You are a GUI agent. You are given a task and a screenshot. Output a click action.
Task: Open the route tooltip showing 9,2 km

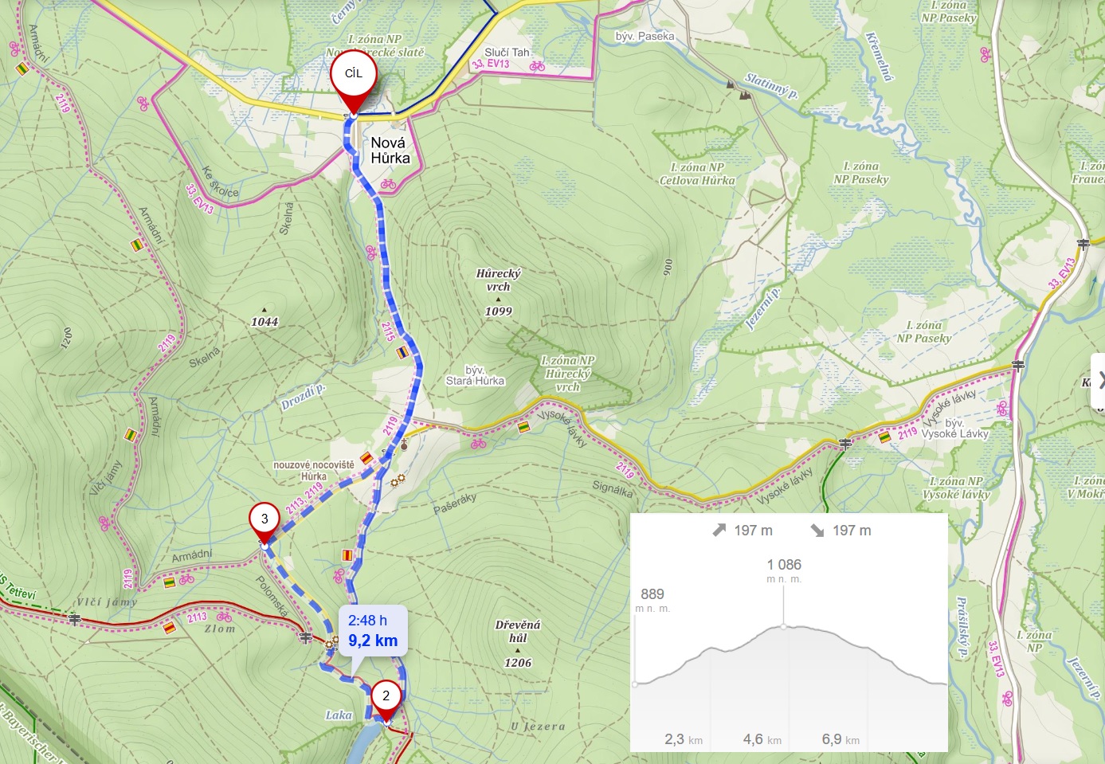(x=373, y=631)
